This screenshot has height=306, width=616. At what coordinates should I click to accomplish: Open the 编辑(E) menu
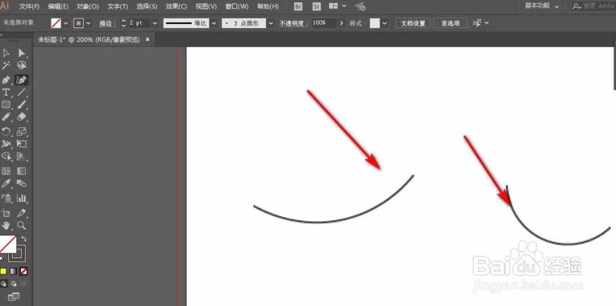58,6
